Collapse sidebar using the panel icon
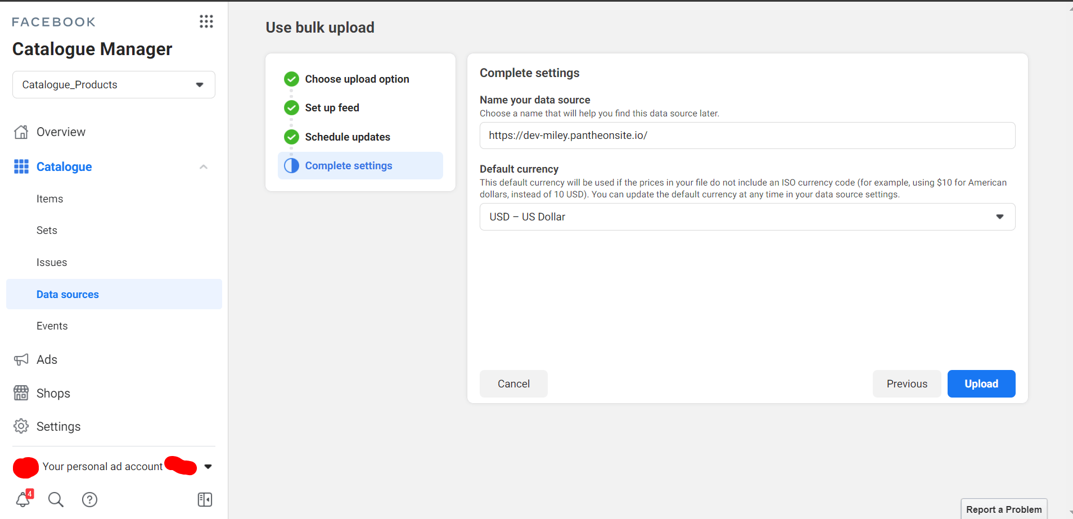The image size is (1073, 519). pos(205,499)
